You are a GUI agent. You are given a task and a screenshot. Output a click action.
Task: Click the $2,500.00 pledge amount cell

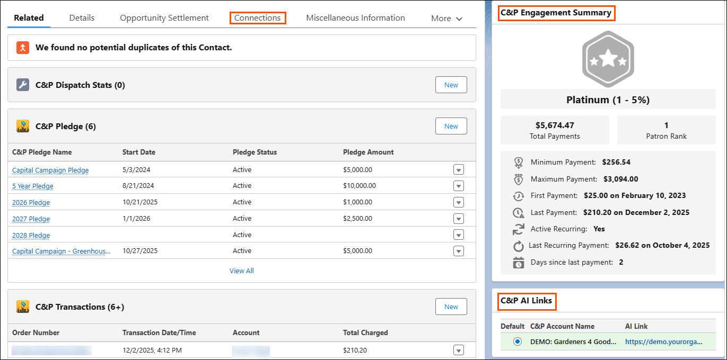coord(358,219)
